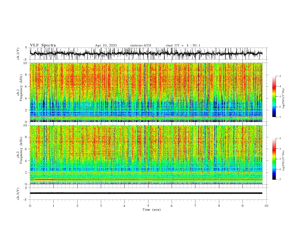Click the time axis tick label "5"

148,206
